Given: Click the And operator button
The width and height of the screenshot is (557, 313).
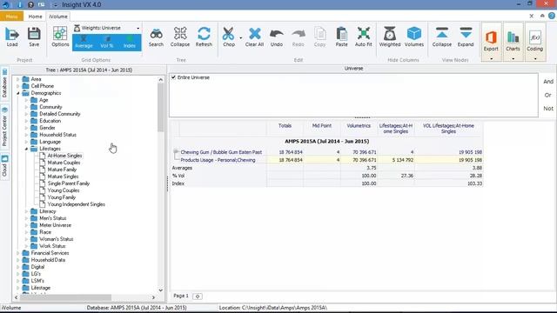Looking at the screenshot, I should pyautogui.click(x=548, y=82).
